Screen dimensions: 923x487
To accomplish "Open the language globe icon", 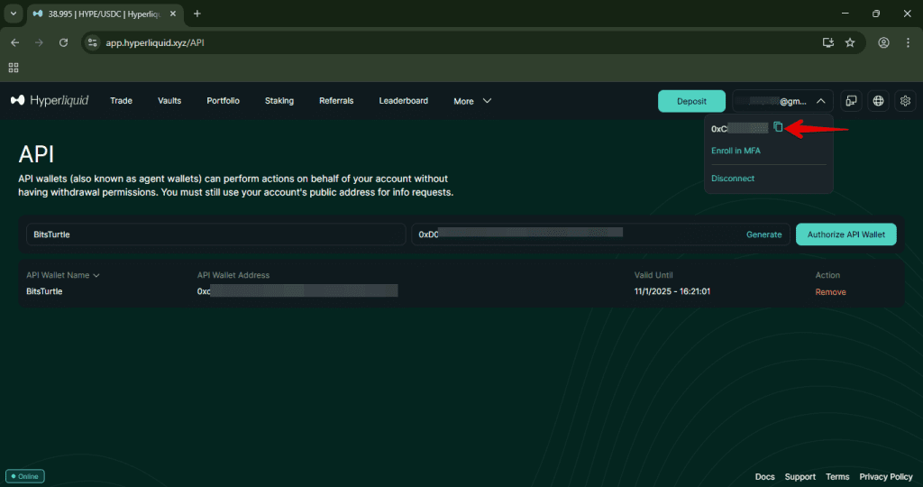I will (879, 101).
